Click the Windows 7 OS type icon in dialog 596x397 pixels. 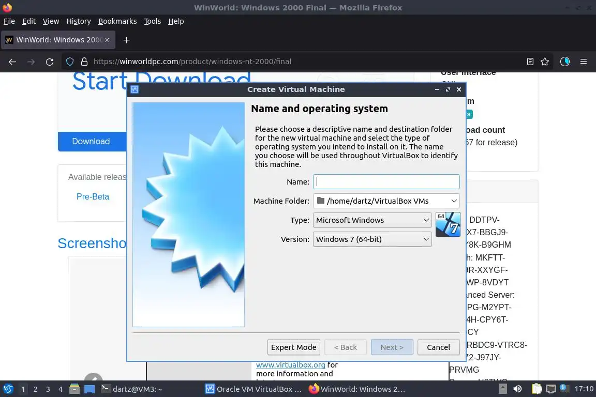448,224
